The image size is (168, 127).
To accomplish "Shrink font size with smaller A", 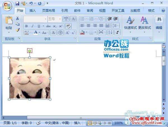I will (x=73, y=33).
